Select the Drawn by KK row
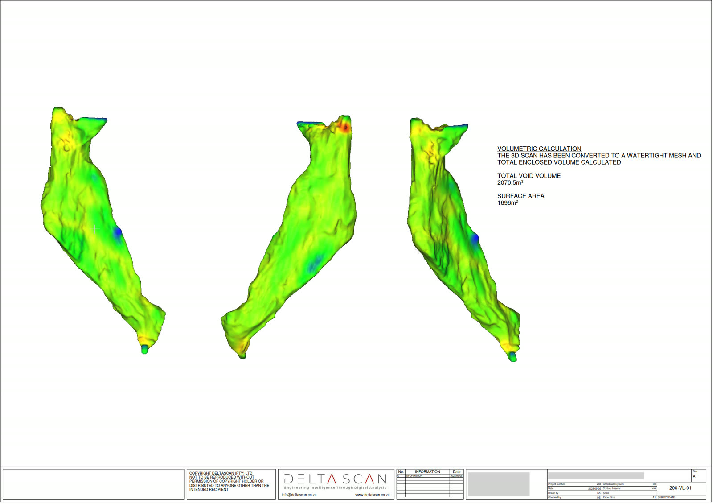The image size is (713, 504). pos(575,493)
